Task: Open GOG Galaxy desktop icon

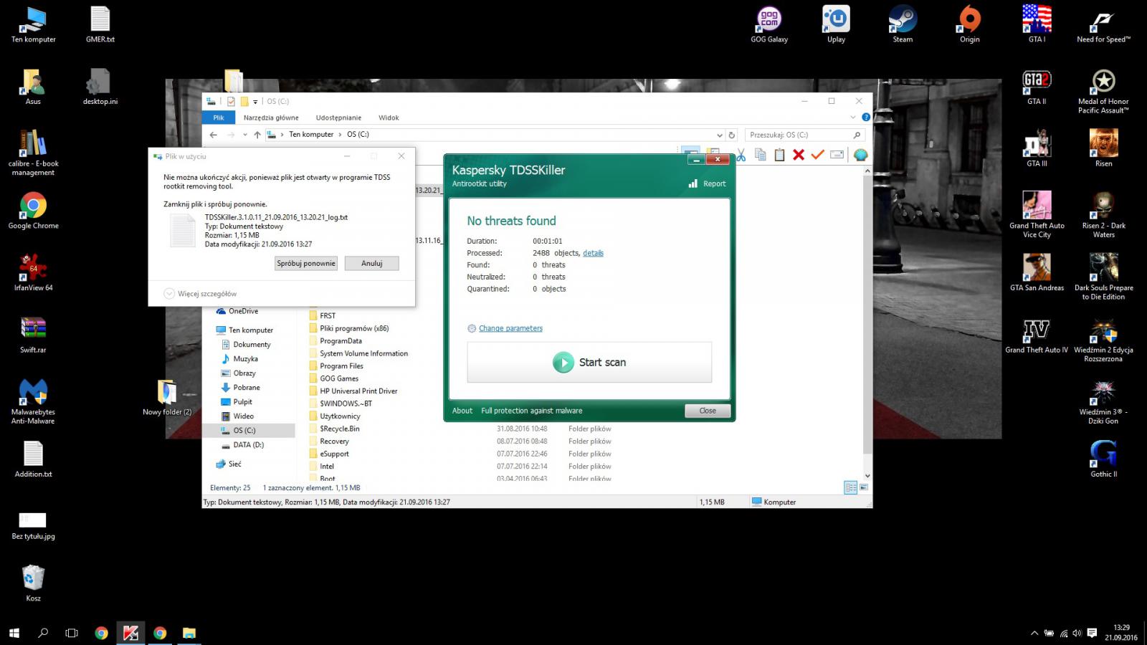Action: click(x=769, y=25)
